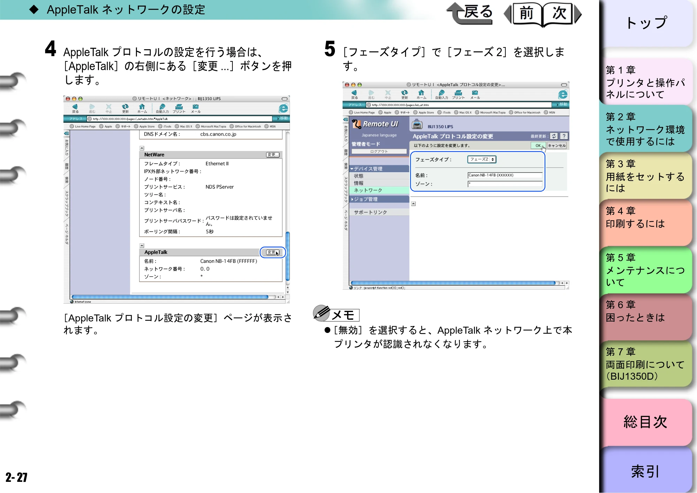Click the 戻る back arrow in the network window toolbar
Image resolution: width=697 pixels, height=493 pixels.
click(x=75, y=108)
